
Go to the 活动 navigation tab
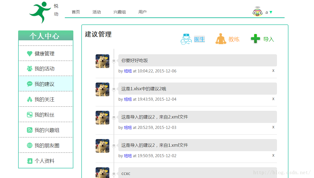click(x=96, y=12)
